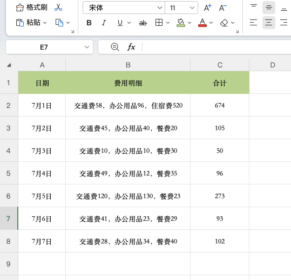This screenshot has height=280, width=291.
Task: Click total cell 50
Action: 220,151
